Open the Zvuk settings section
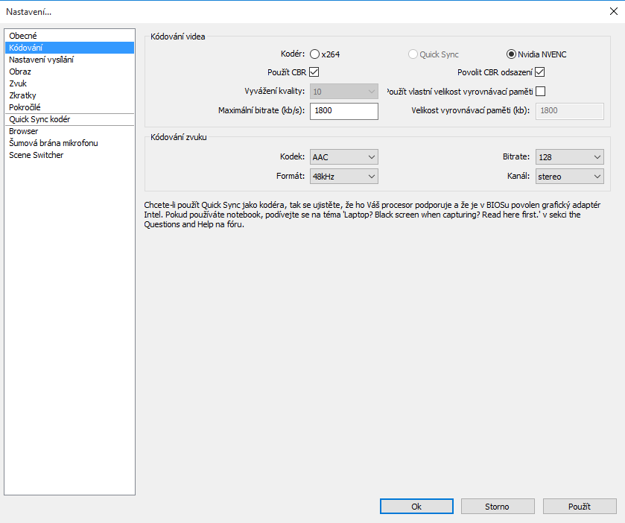 18,83
